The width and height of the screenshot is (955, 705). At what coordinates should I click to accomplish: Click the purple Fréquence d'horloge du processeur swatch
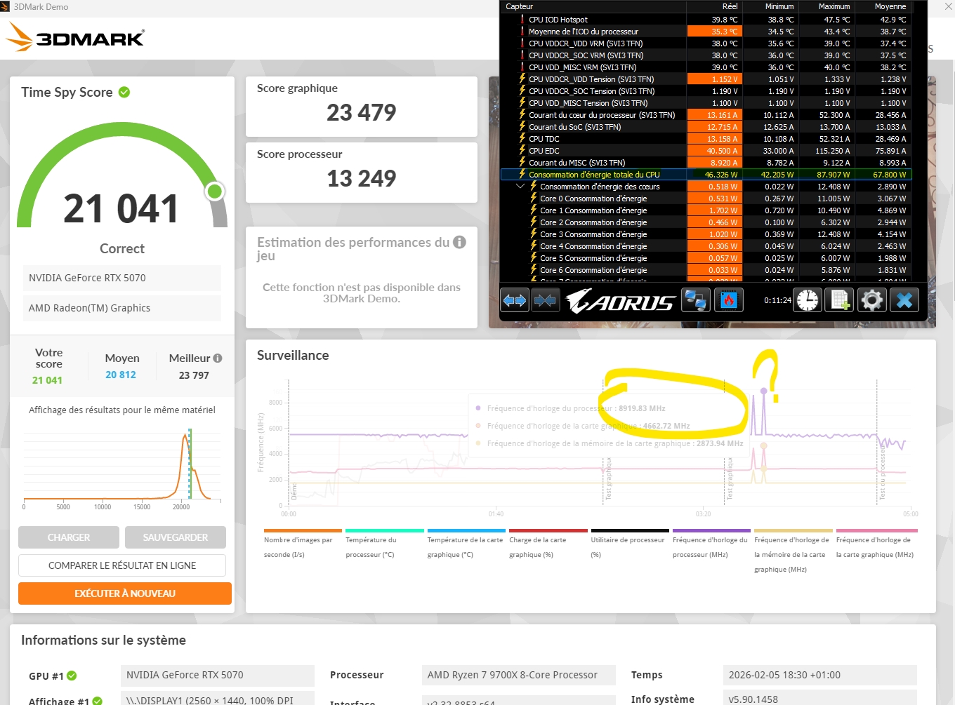[711, 531]
